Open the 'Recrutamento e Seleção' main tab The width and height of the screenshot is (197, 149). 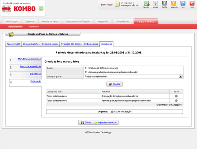[78, 21]
